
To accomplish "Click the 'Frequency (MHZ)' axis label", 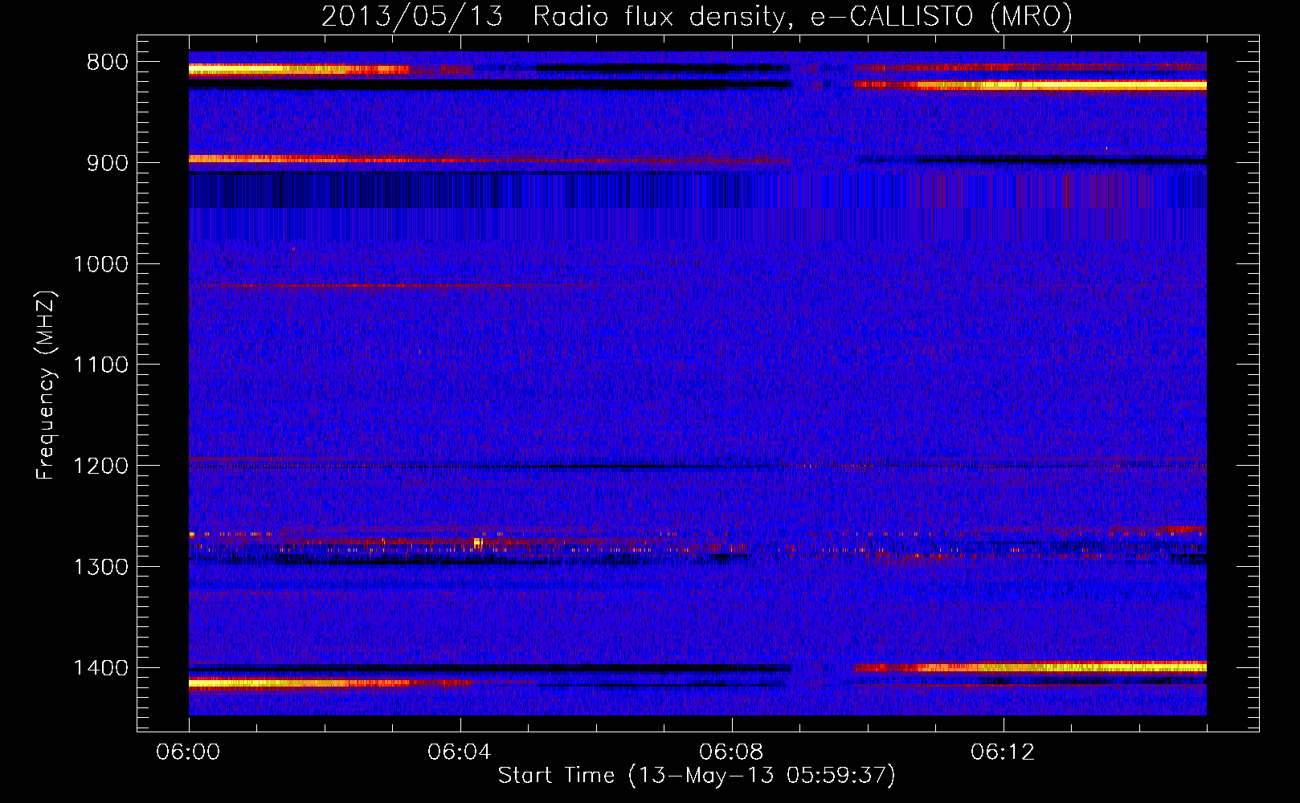I will [46, 385].
